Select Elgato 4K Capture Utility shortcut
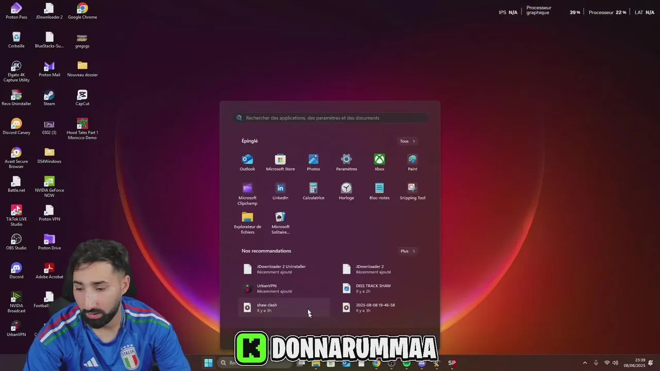The height and width of the screenshot is (371, 660). [x=16, y=72]
